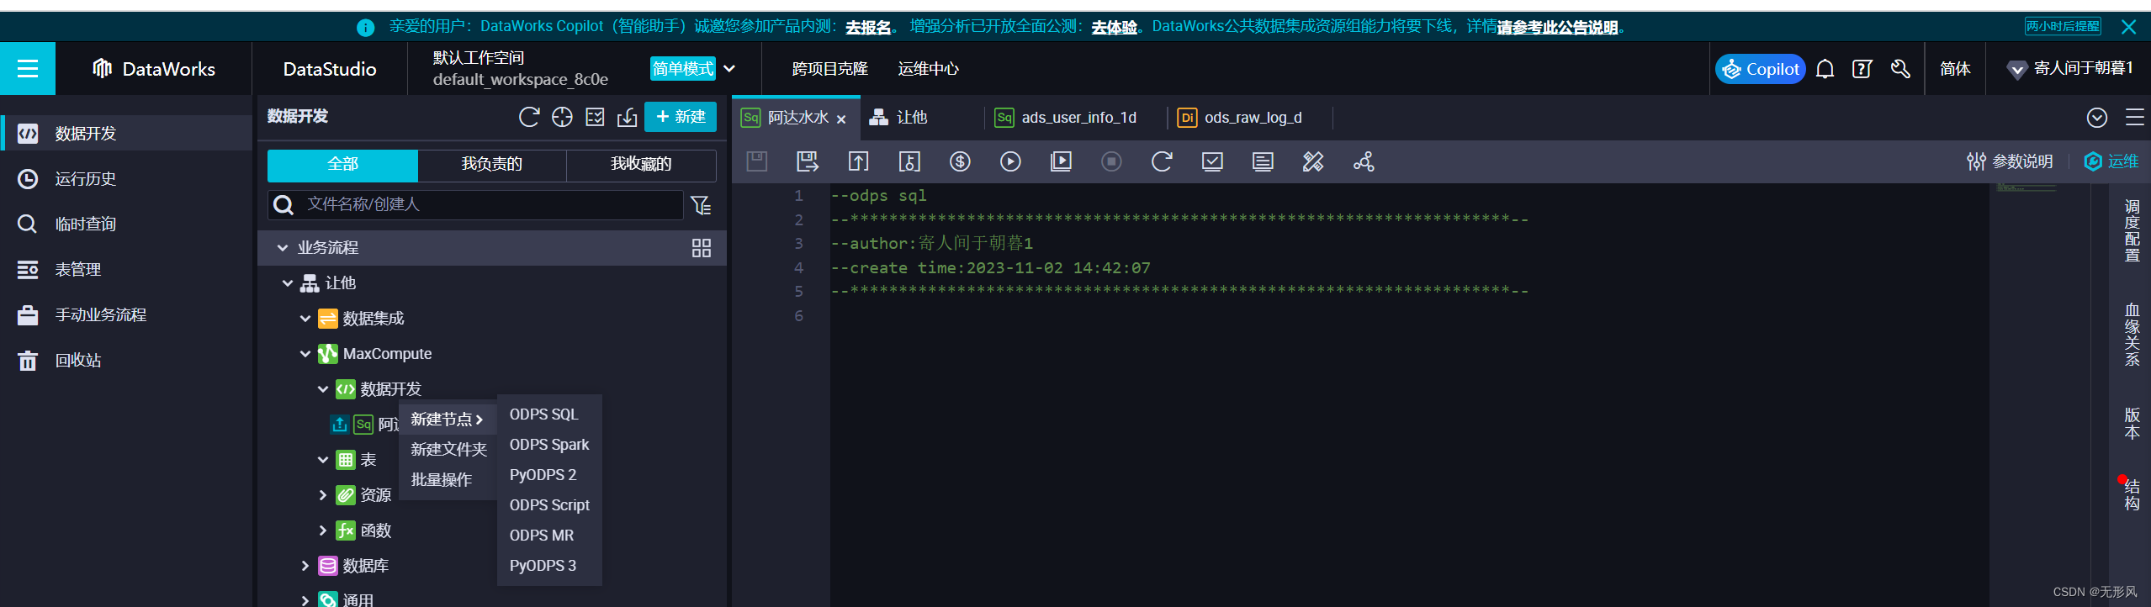Click the checkmark test icon in the toolbar
The height and width of the screenshot is (607, 2151).
point(1212,161)
